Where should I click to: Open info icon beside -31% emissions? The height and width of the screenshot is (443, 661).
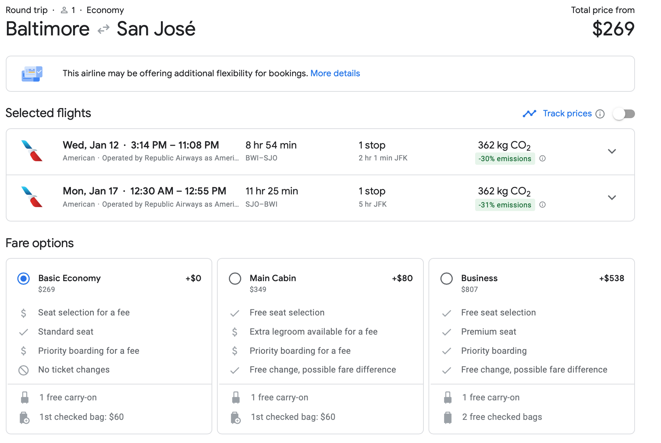(x=542, y=205)
